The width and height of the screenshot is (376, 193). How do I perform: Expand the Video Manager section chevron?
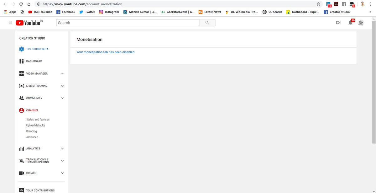click(x=62, y=73)
